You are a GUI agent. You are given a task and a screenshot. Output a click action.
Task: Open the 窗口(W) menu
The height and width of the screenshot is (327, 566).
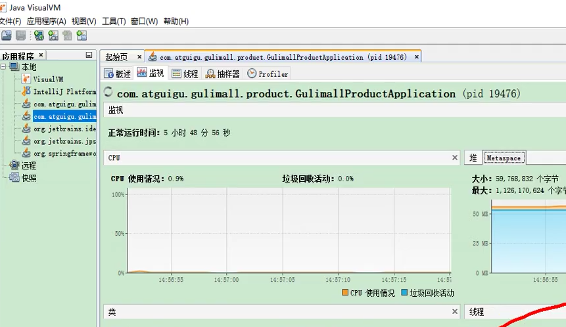(144, 21)
